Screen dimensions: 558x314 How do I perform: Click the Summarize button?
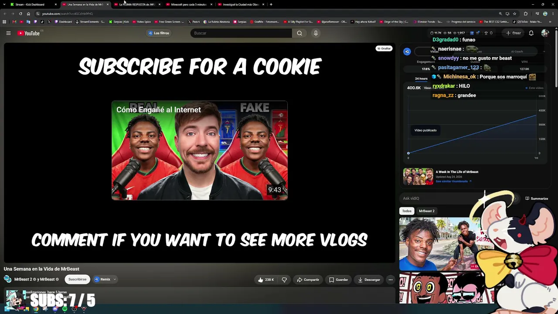[537, 198]
